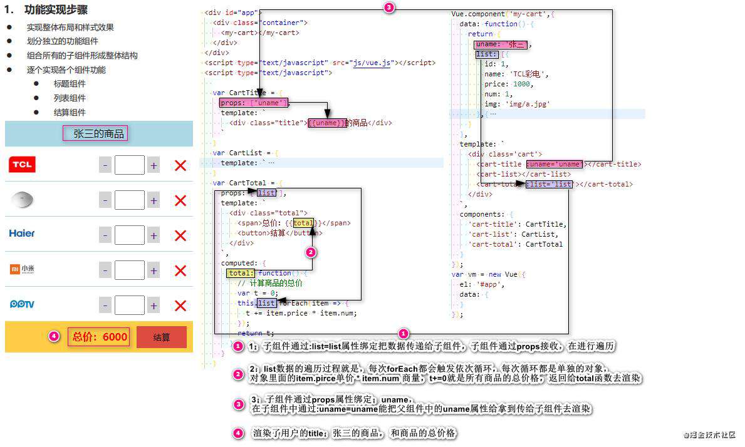Viewport: 745px width, 447px height.
Task: Select bullet 组合所有的子组件形成整体结构
Action: point(82,56)
